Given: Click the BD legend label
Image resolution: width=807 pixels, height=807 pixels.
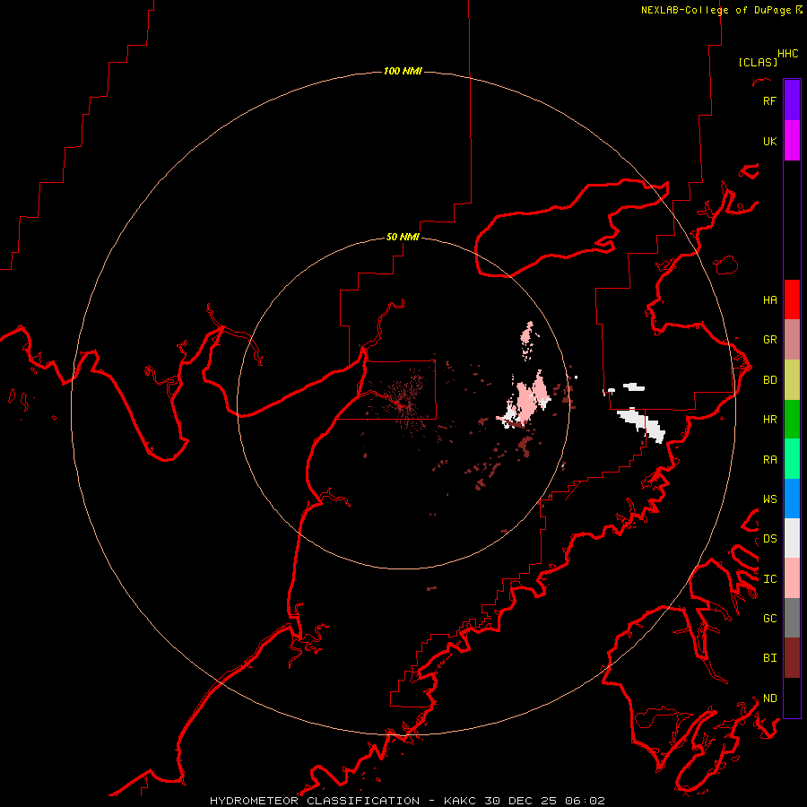Looking at the screenshot, I should tap(769, 379).
